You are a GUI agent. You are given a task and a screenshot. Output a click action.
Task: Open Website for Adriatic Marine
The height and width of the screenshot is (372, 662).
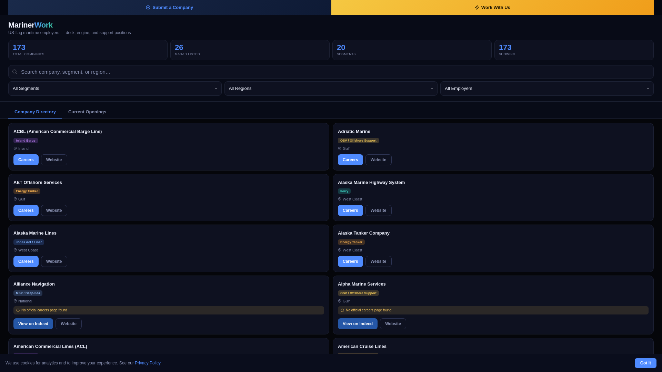[379, 160]
